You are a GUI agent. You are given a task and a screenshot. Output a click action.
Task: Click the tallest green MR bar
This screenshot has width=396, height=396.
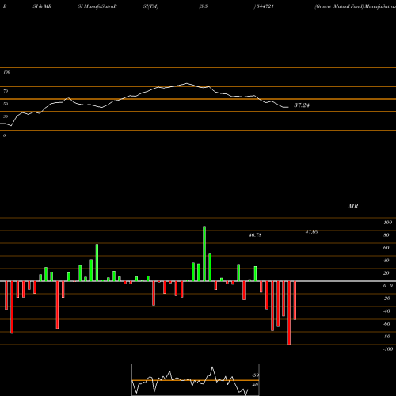point(204,253)
